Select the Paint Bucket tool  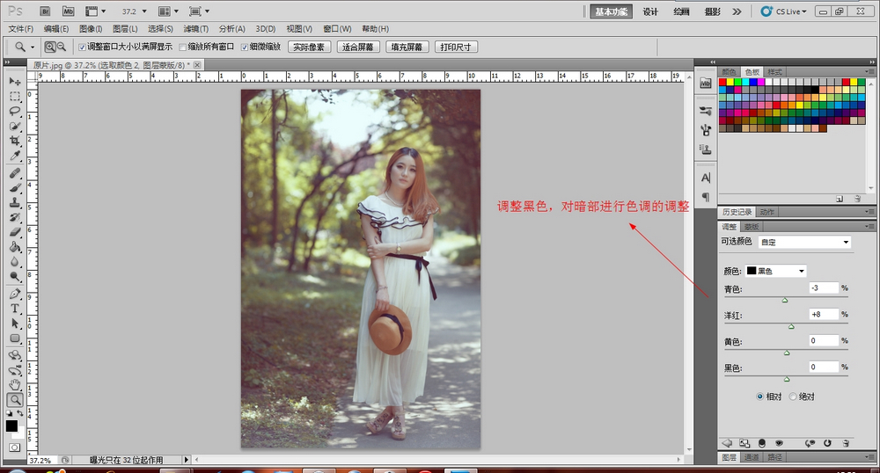14,247
